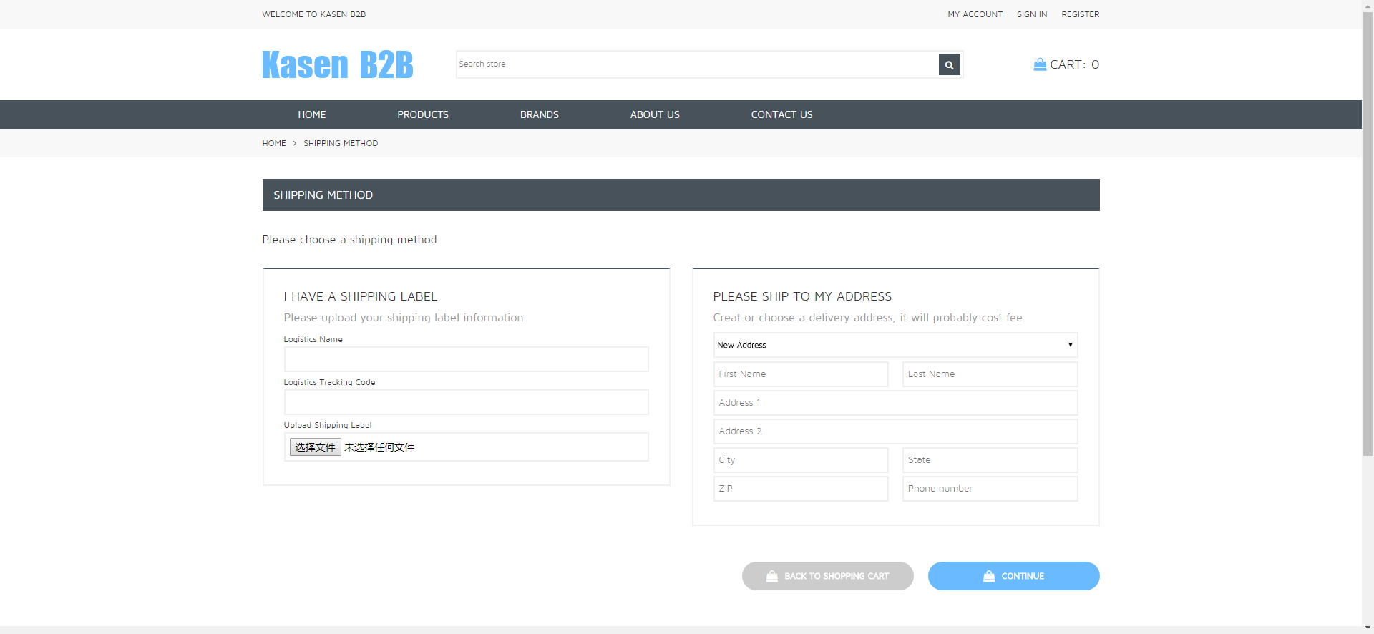
Task: Open the My Account link
Action: (x=975, y=14)
